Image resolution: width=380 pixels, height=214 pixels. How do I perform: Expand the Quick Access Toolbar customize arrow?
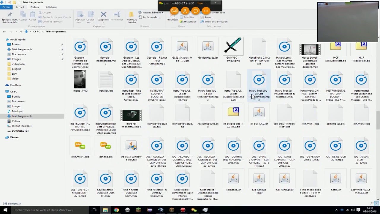[x=19, y=2]
